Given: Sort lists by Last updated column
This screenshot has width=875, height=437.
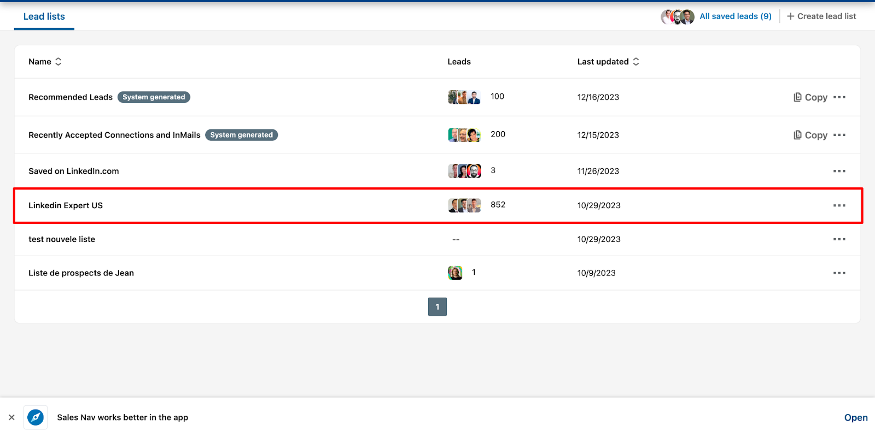Looking at the screenshot, I should pos(608,62).
